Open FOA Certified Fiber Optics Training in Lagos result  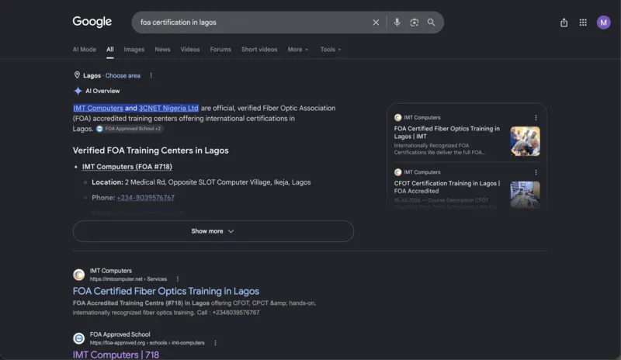pos(166,291)
